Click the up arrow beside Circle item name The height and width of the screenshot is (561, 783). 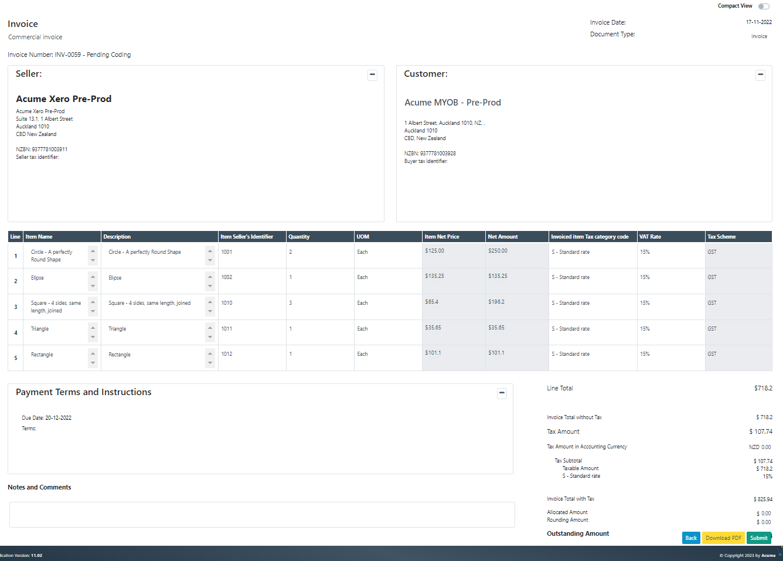[x=93, y=251]
